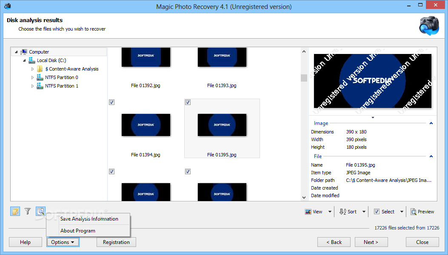Expand the NTFS Partition 1 node

coord(32,86)
